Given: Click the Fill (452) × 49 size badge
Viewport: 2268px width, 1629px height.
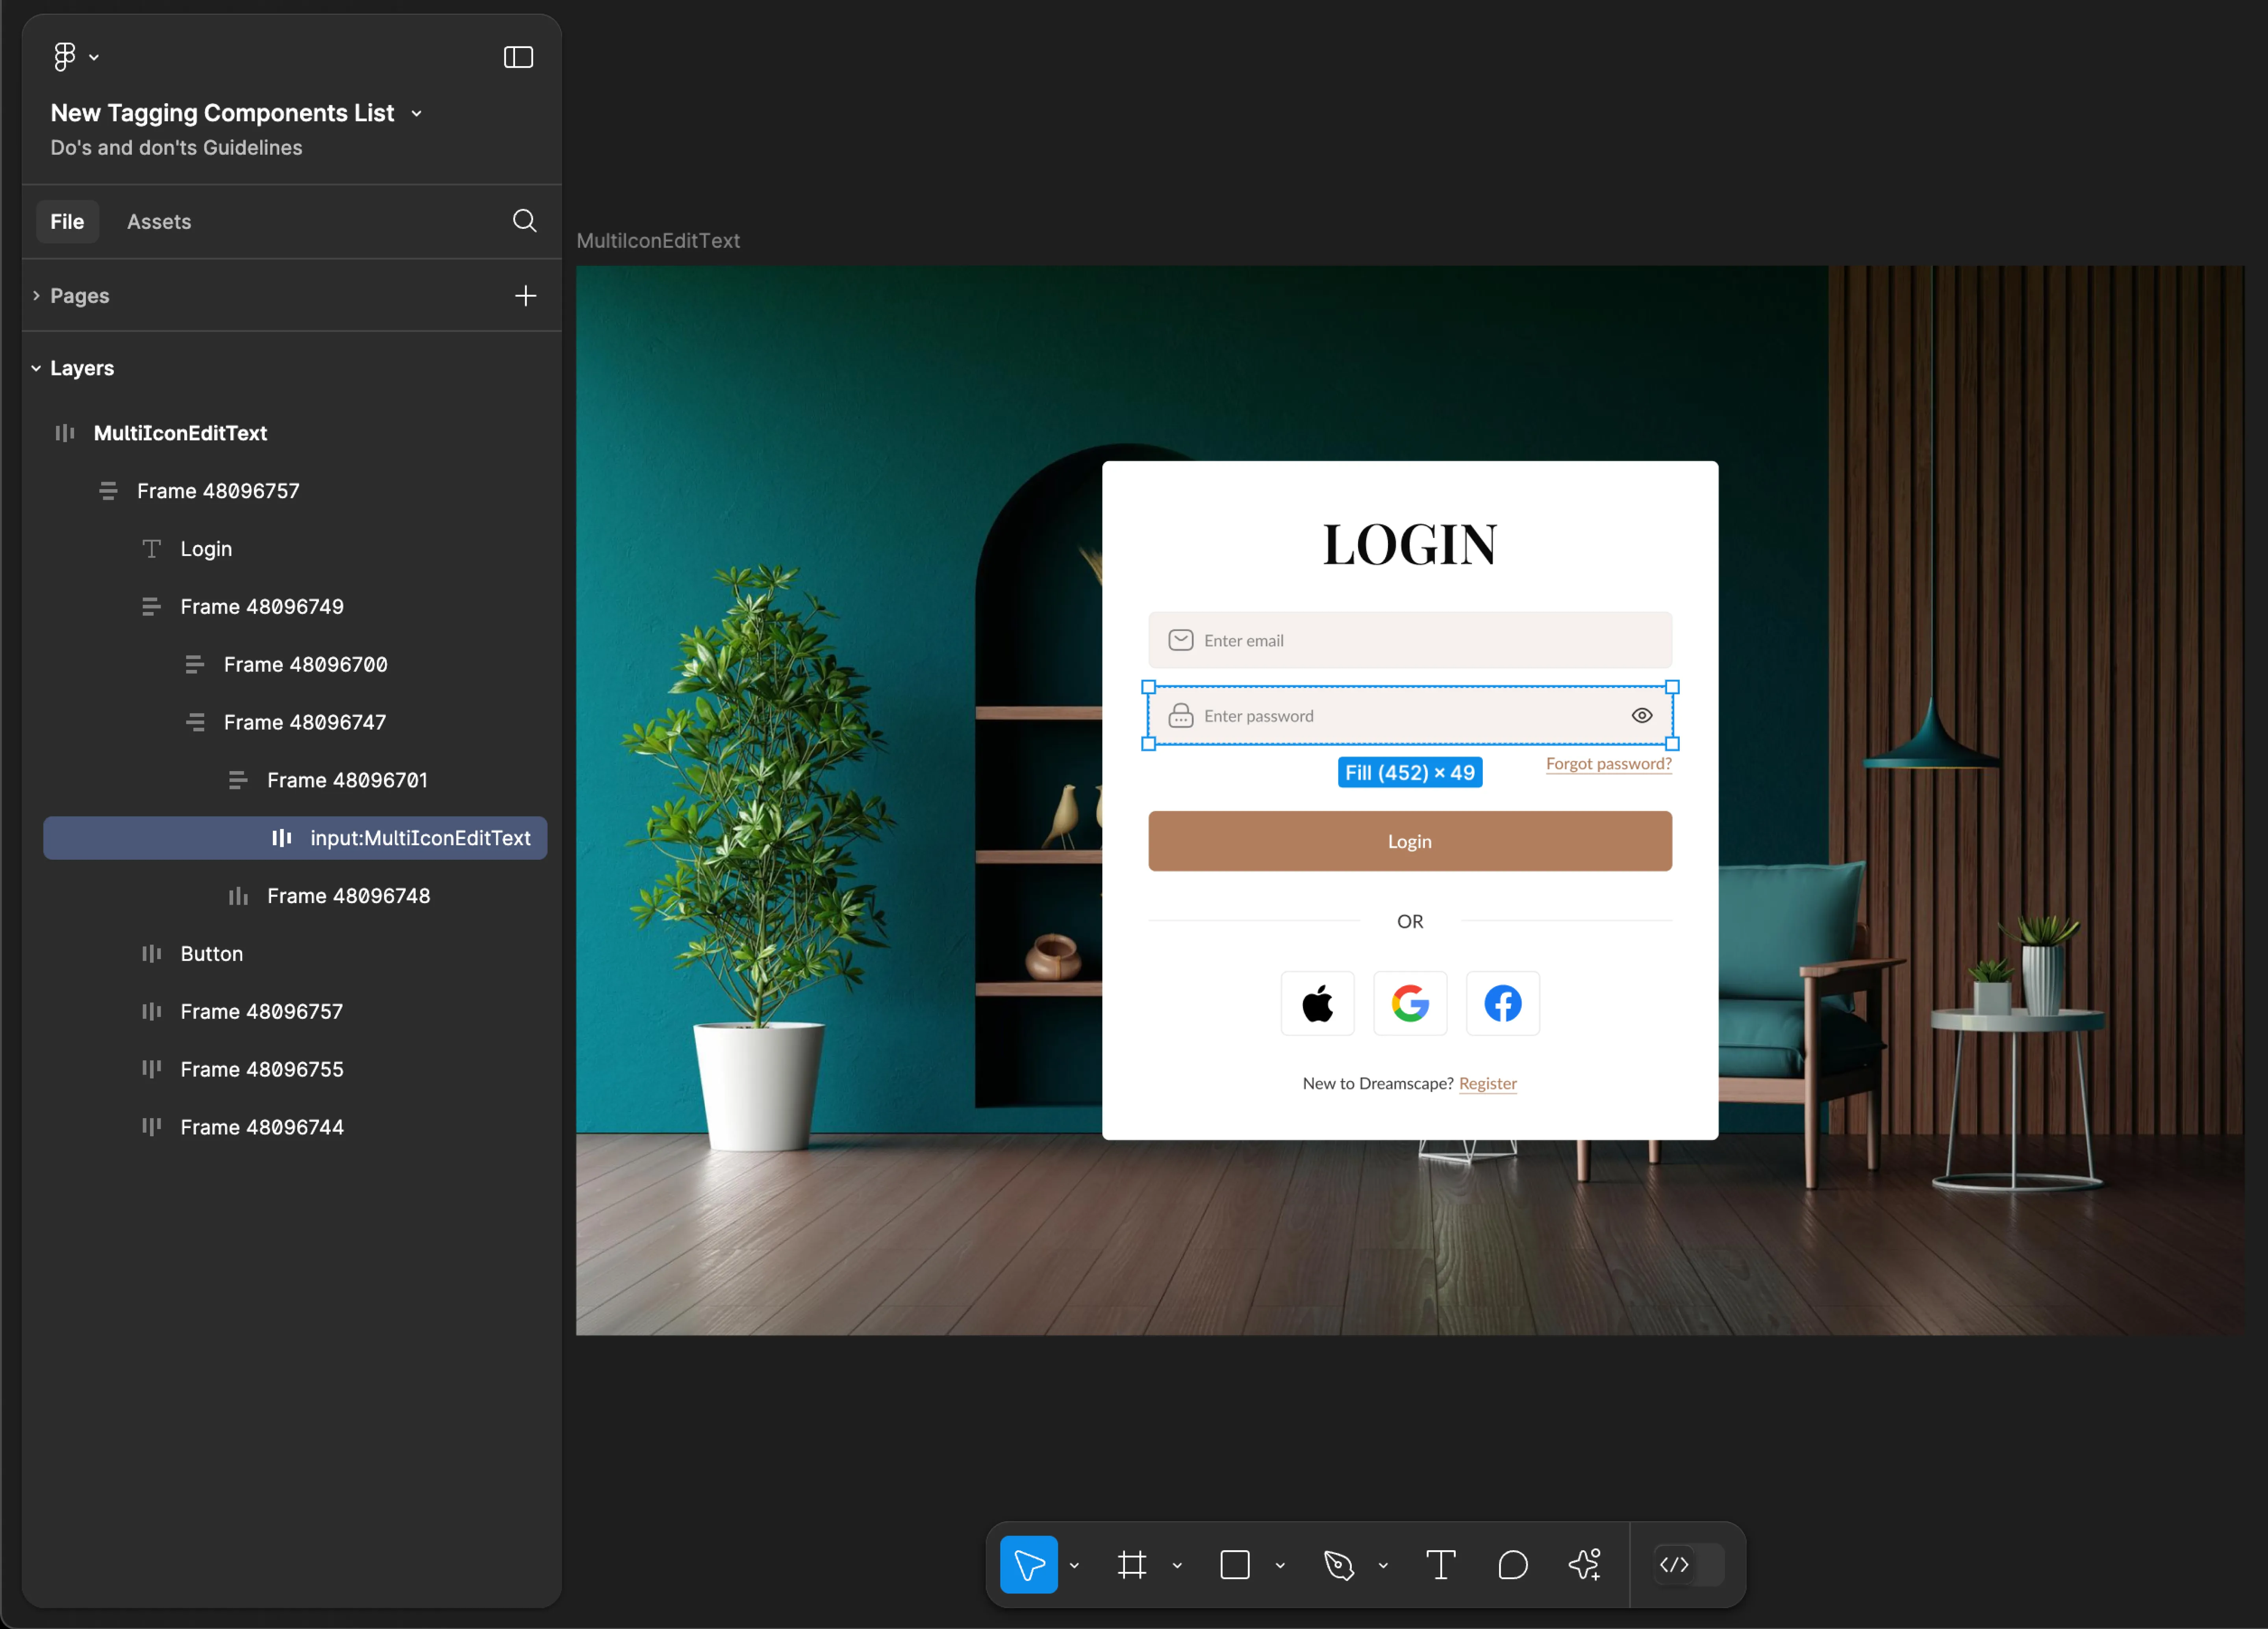Looking at the screenshot, I should pos(1410,773).
